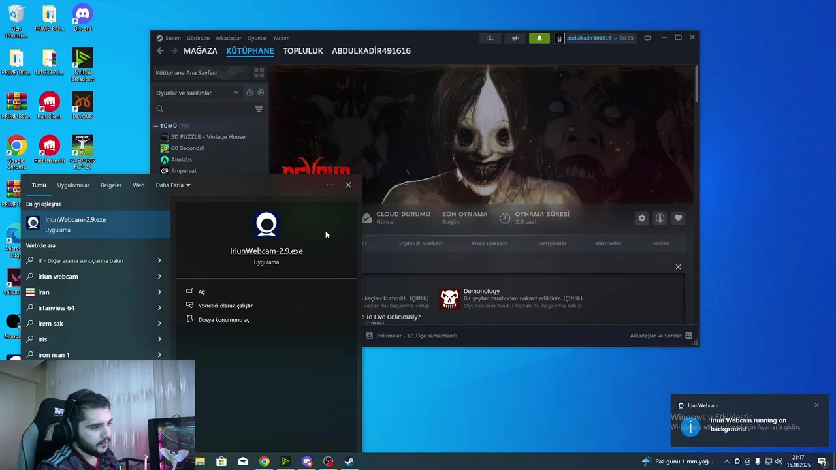The height and width of the screenshot is (470, 836).
Task: Switch to Uygulamalar search tab
Action: click(73, 185)
